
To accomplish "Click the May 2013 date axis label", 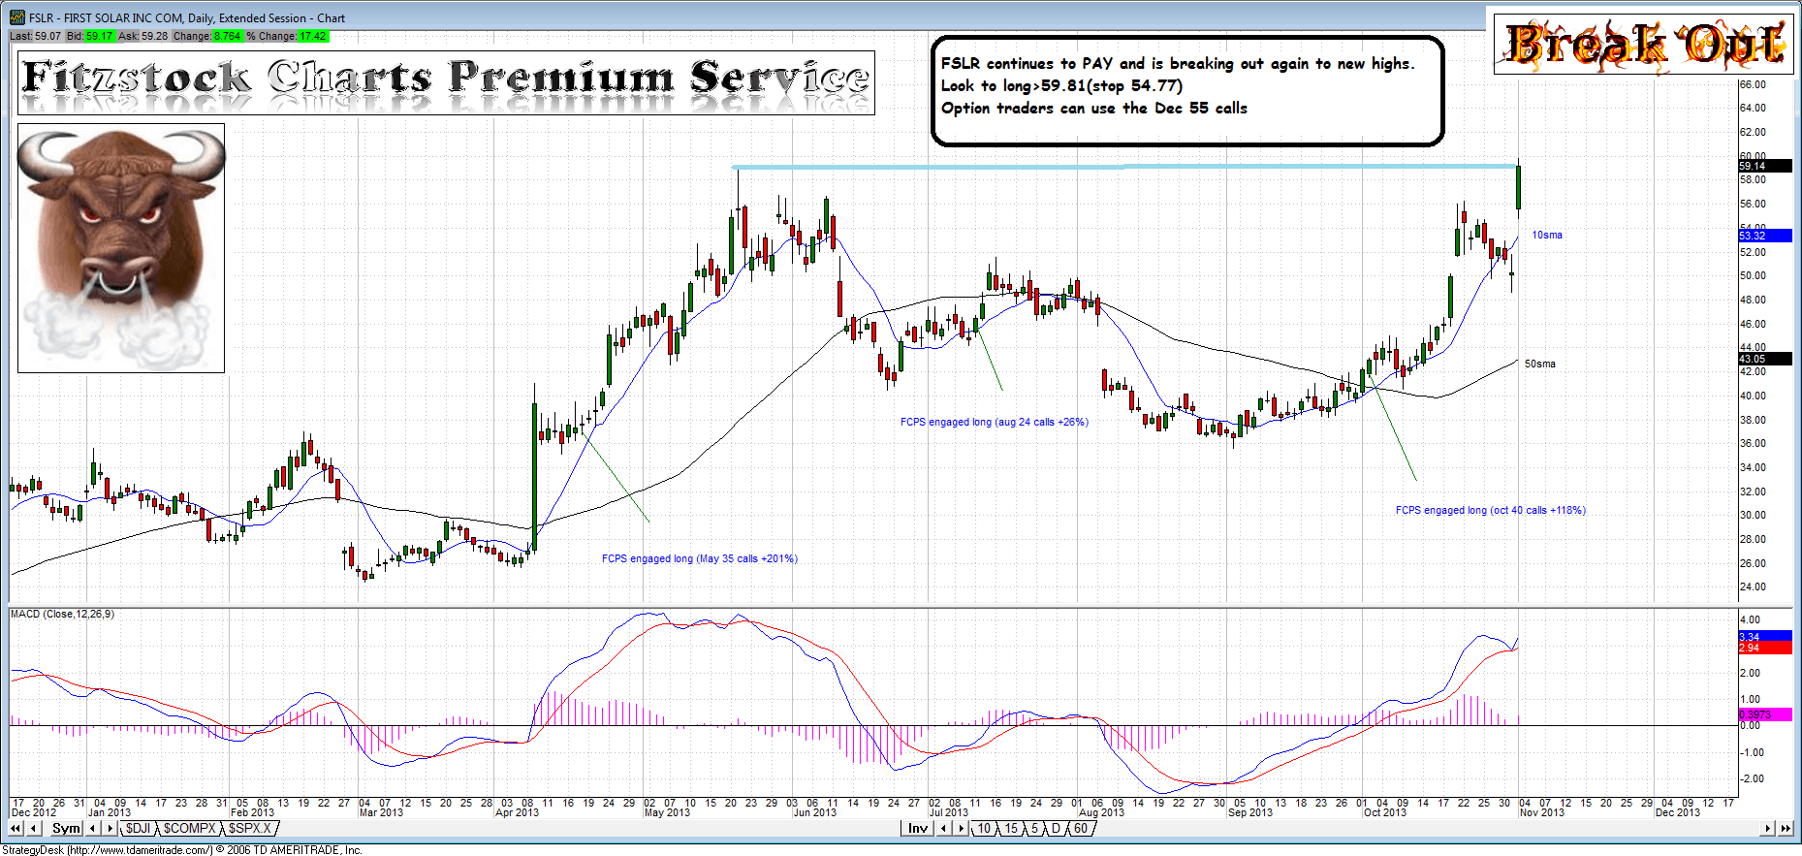I will (x=667, y=812).
